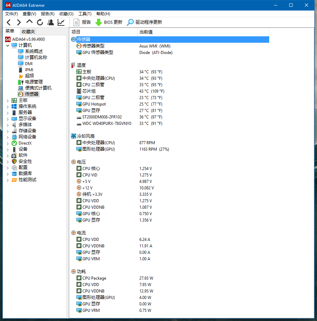
Task: Click the 便携式计算机 laptop icon
Action: click(21, 88)
